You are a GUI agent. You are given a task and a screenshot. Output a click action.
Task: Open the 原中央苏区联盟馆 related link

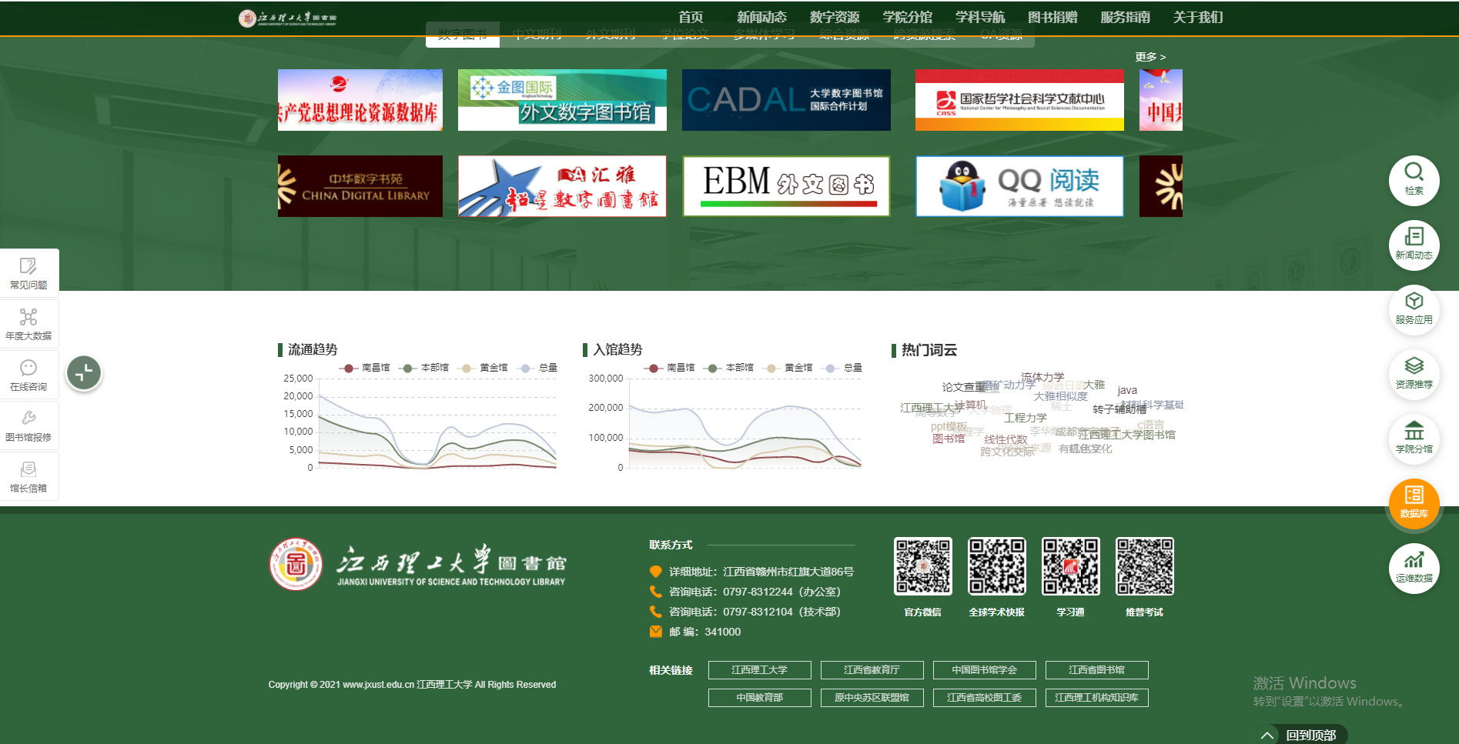(x=872, y=698)
